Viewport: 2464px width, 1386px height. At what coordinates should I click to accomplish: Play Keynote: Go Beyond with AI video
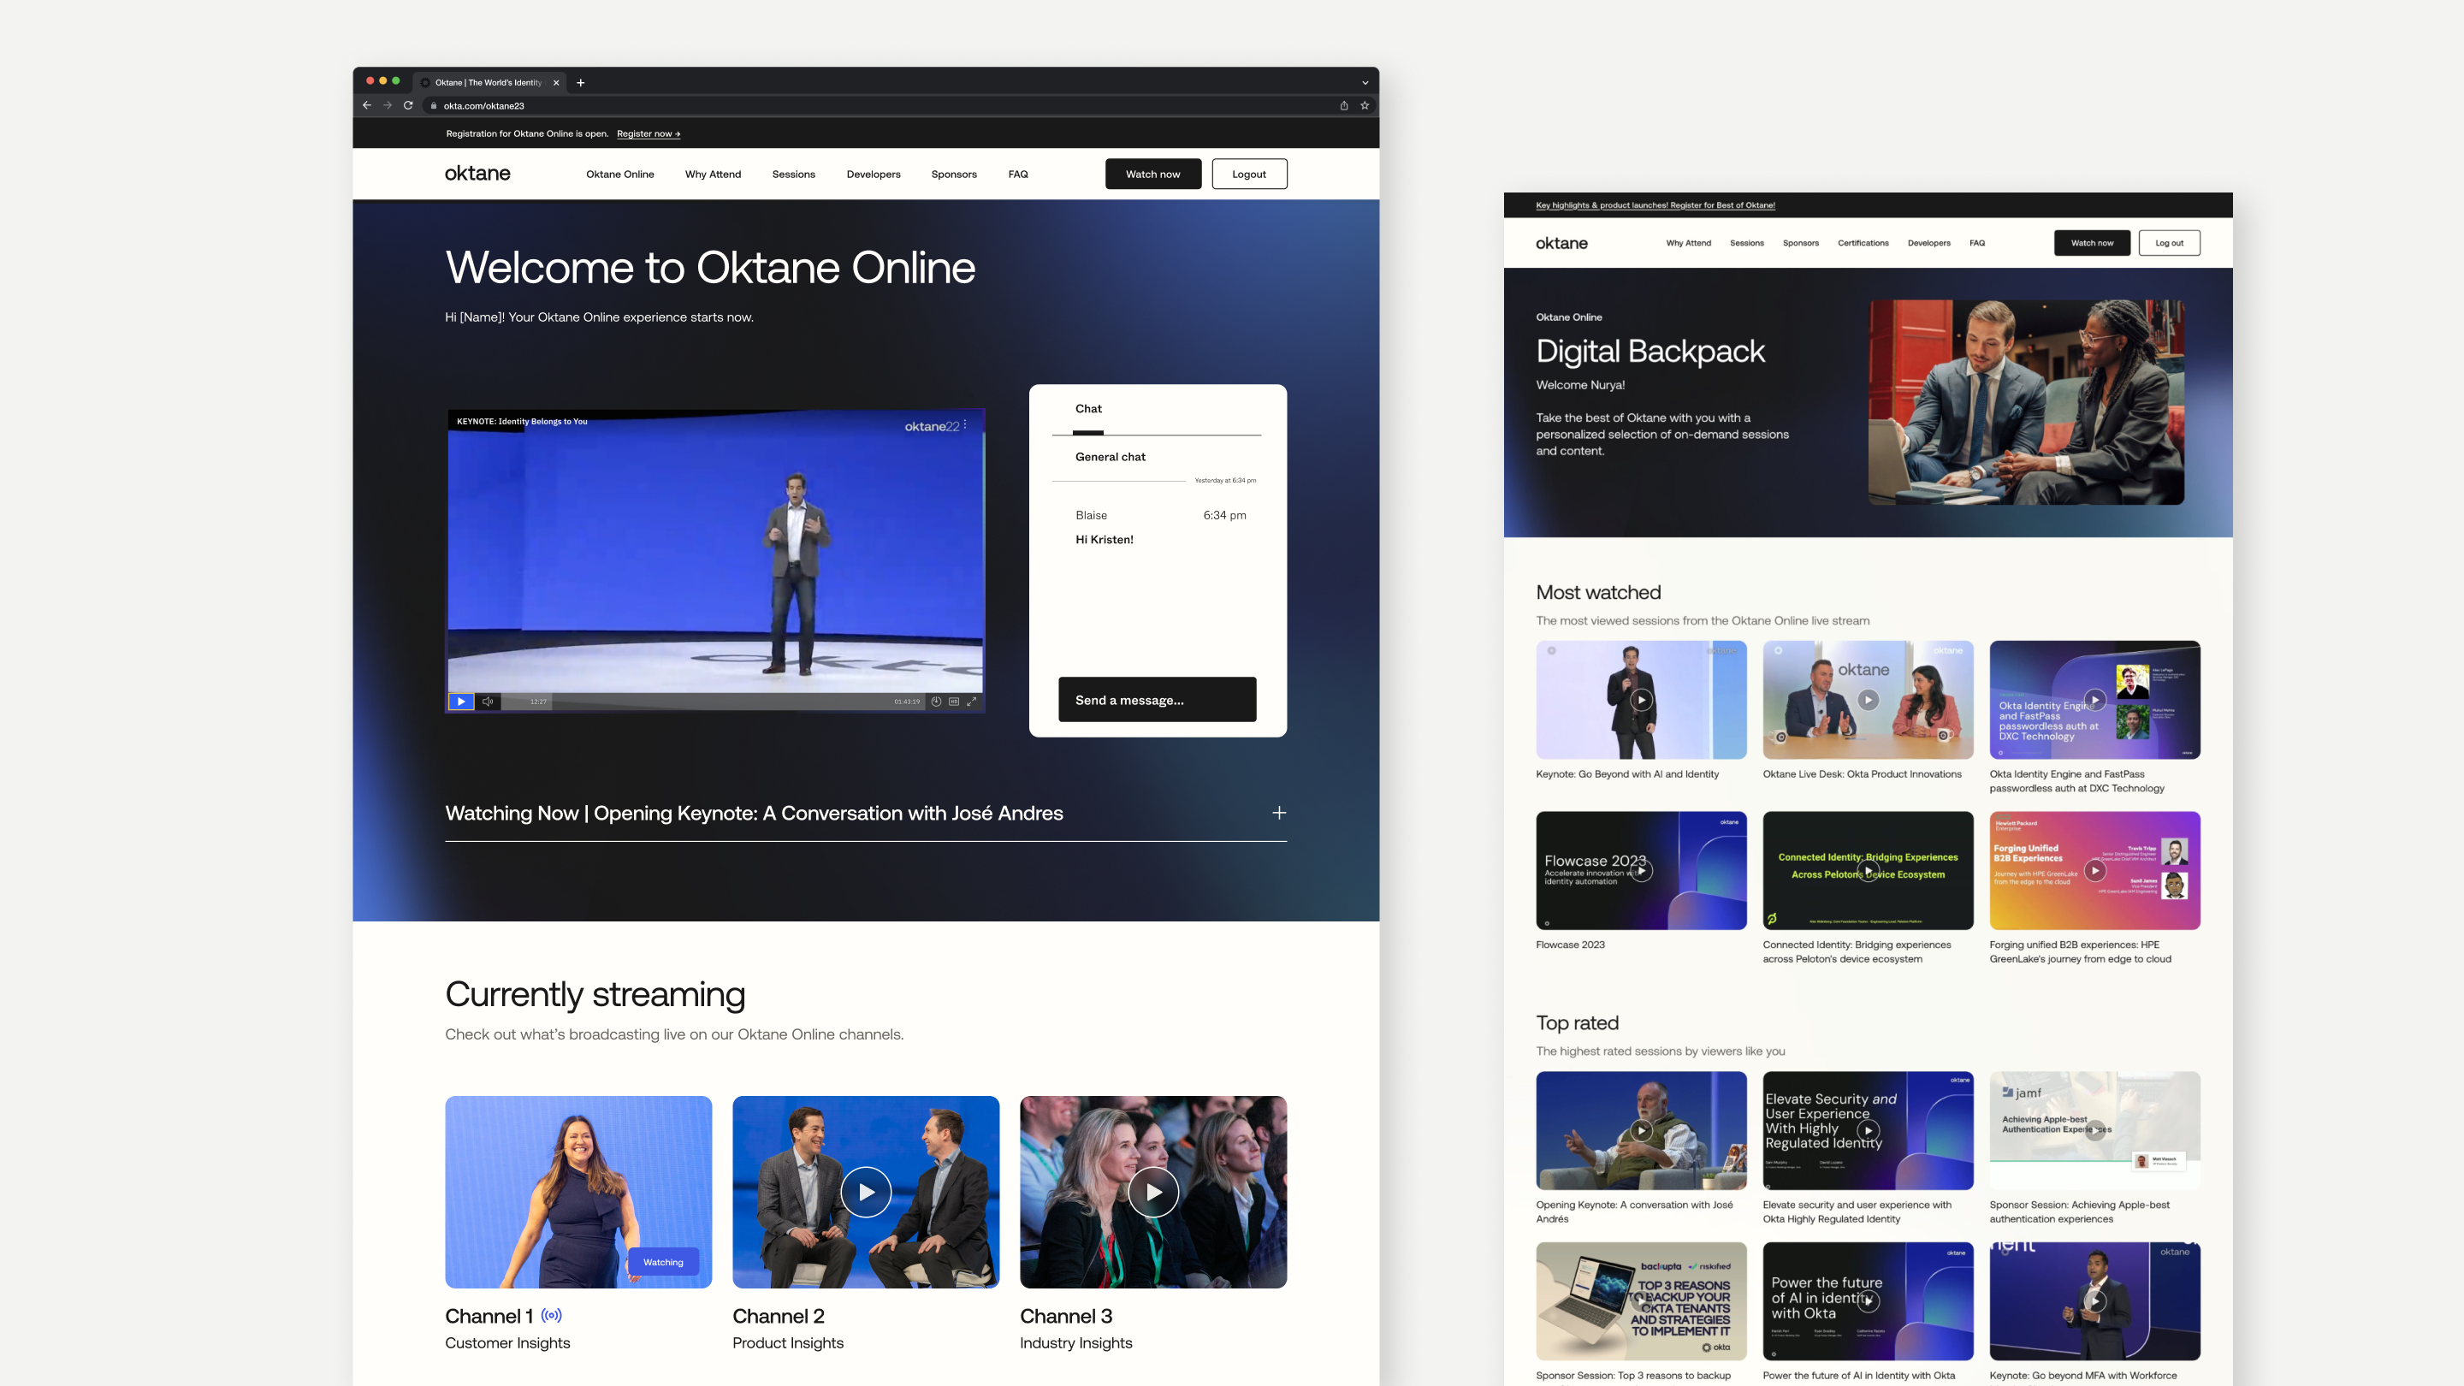tap(1642, 700)
